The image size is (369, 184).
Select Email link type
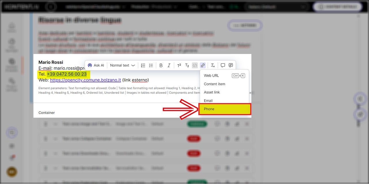coord(208,100)
